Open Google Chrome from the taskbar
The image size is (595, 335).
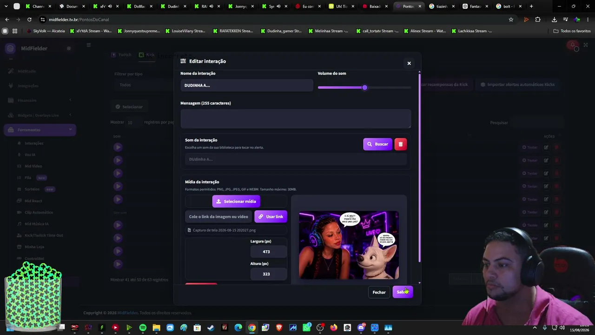251,328
